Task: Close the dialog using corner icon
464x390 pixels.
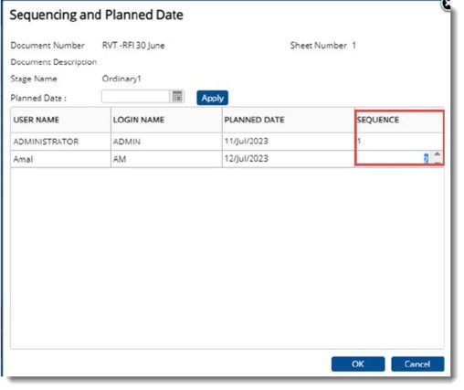Action: (x=447, y=5)
